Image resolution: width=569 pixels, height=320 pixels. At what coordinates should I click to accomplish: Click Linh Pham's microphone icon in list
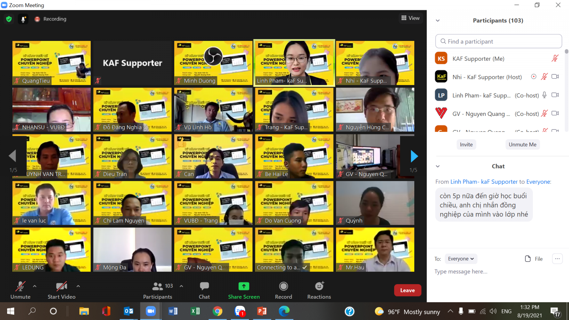click(544, 95)
